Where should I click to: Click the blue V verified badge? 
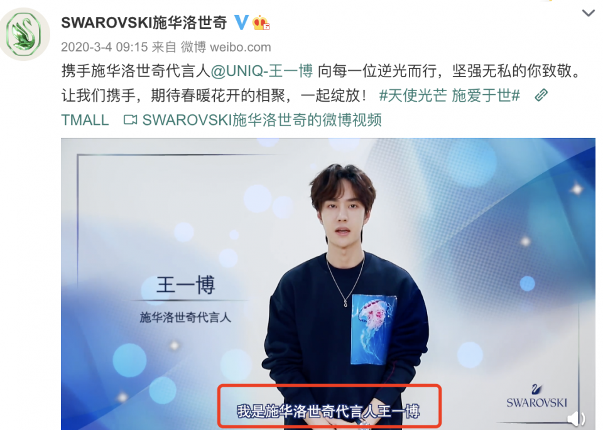tap(241, 23)
